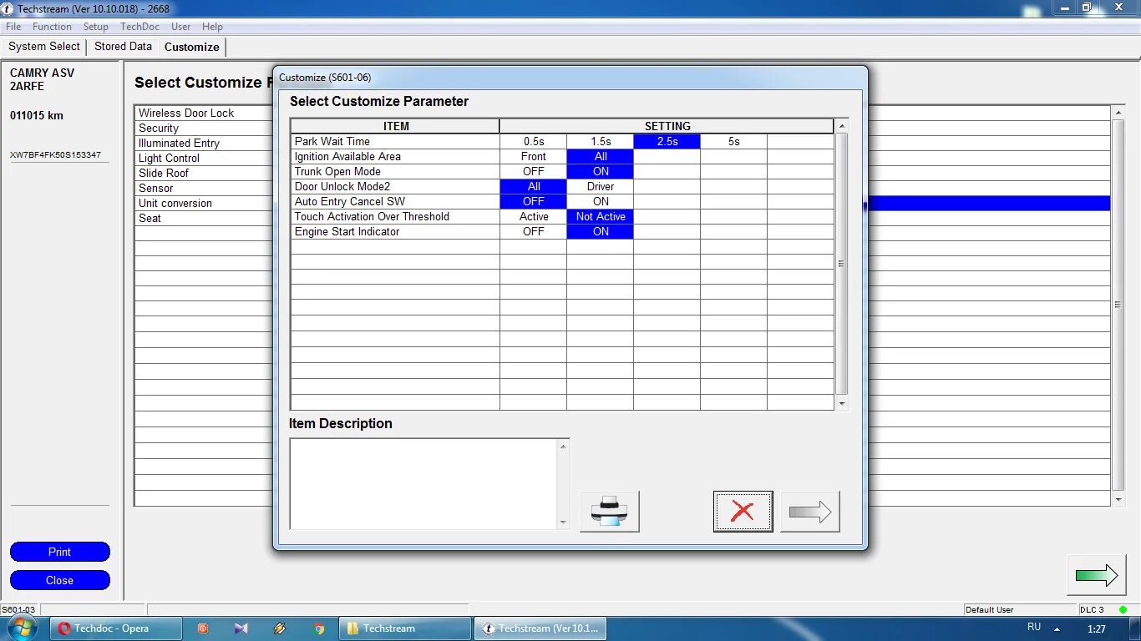The image size is (1141, 641).
Task: Show hidden system tray icons
Action: 1057,629
